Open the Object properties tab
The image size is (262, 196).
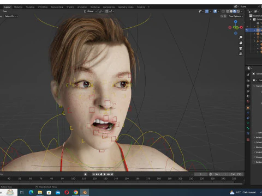point(248,108)
